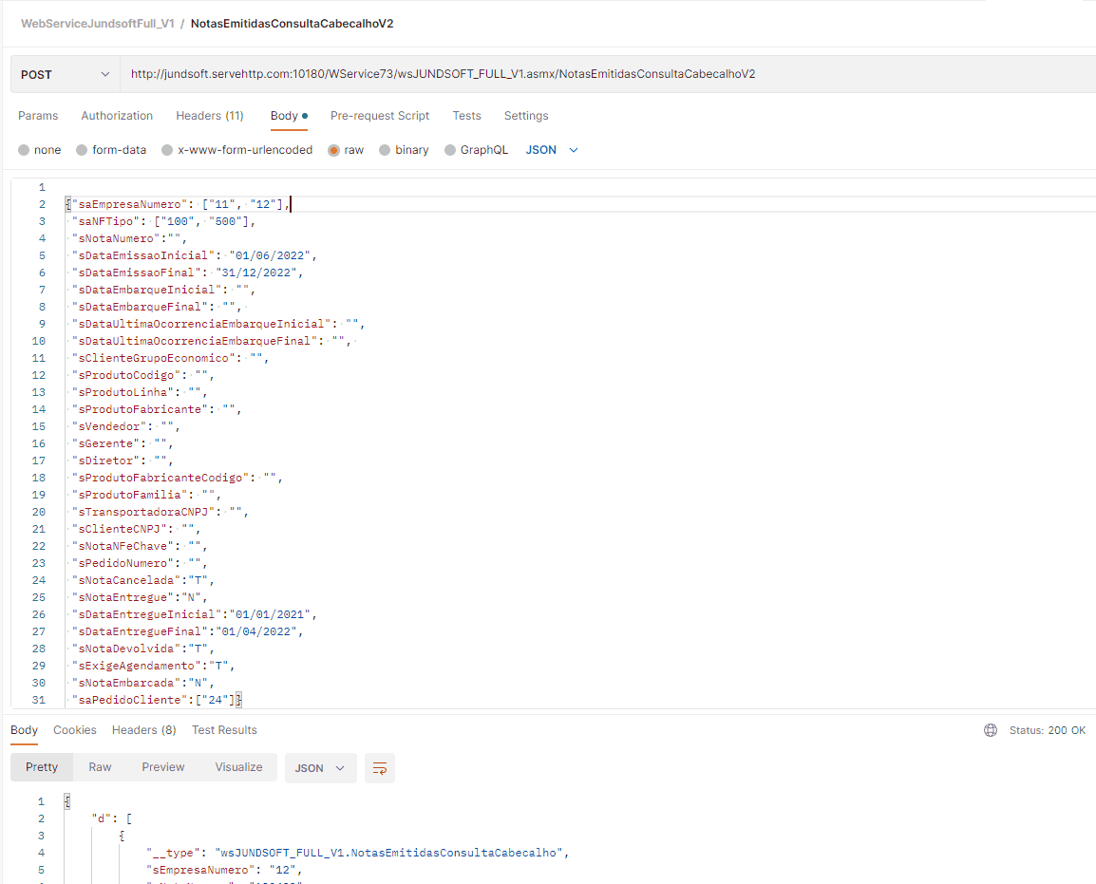1096x884 pixels.
Task: Click the wrap lines icon in response toolbar
Action: pyautogui.click(x=380, y=768)
